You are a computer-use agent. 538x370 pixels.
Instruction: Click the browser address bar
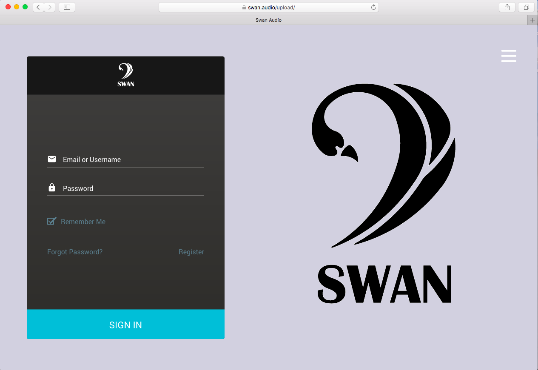[x=298, y=7]
